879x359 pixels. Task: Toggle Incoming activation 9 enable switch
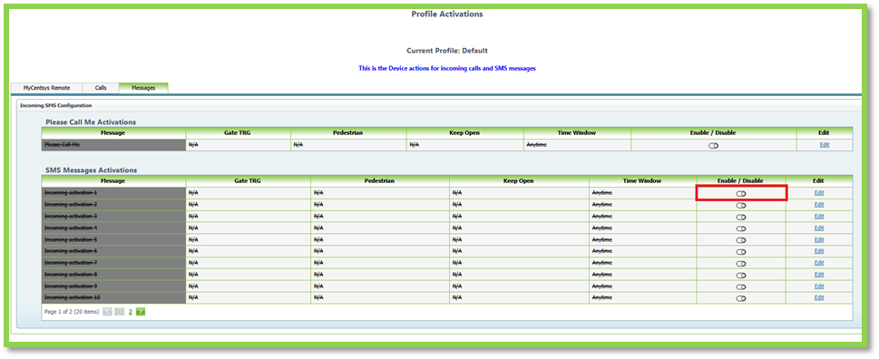coord(741,286)
